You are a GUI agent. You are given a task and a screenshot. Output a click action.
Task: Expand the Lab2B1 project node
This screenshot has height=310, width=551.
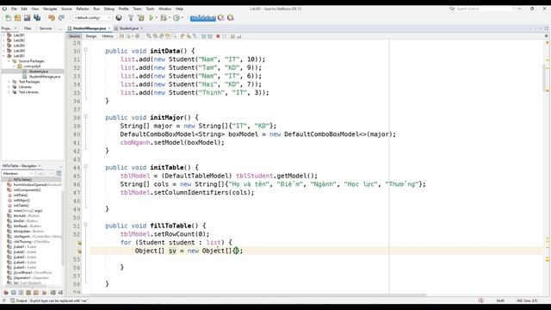pos(3,35)
